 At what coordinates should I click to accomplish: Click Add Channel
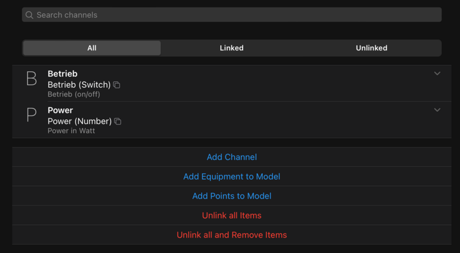(232, 157)
